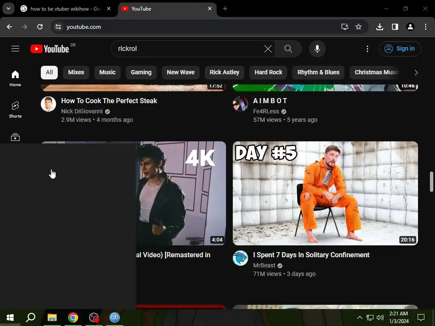
Task: Show hidden system tray icons
Action: click(x=359, y=318)
